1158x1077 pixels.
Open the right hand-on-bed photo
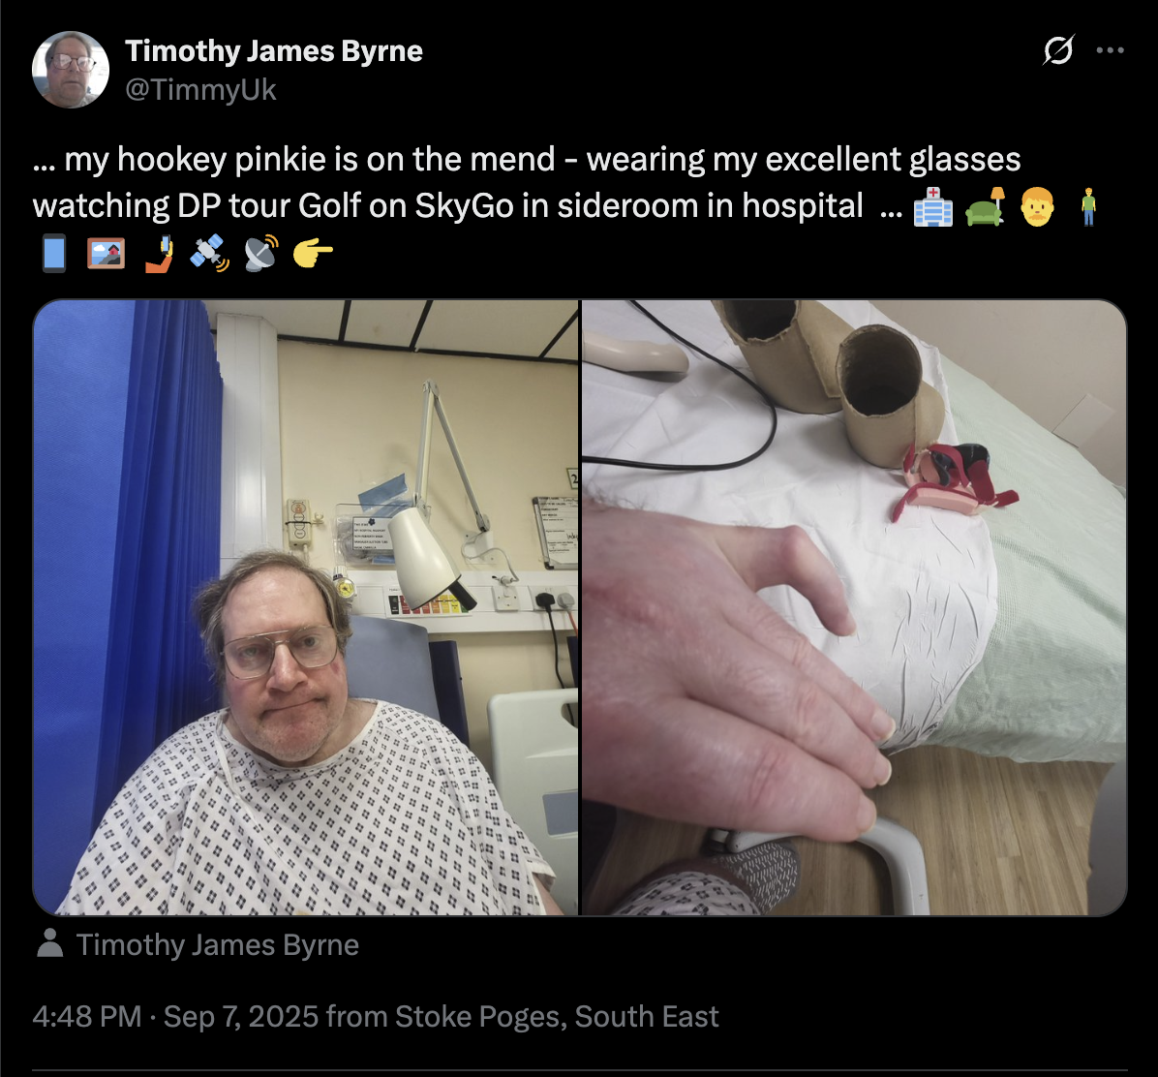(855, 607)
